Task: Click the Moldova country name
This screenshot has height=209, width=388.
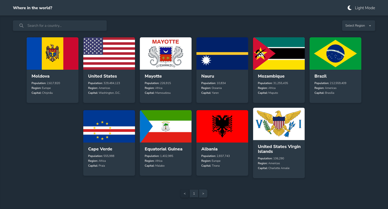Action: (x=41, y=76)
